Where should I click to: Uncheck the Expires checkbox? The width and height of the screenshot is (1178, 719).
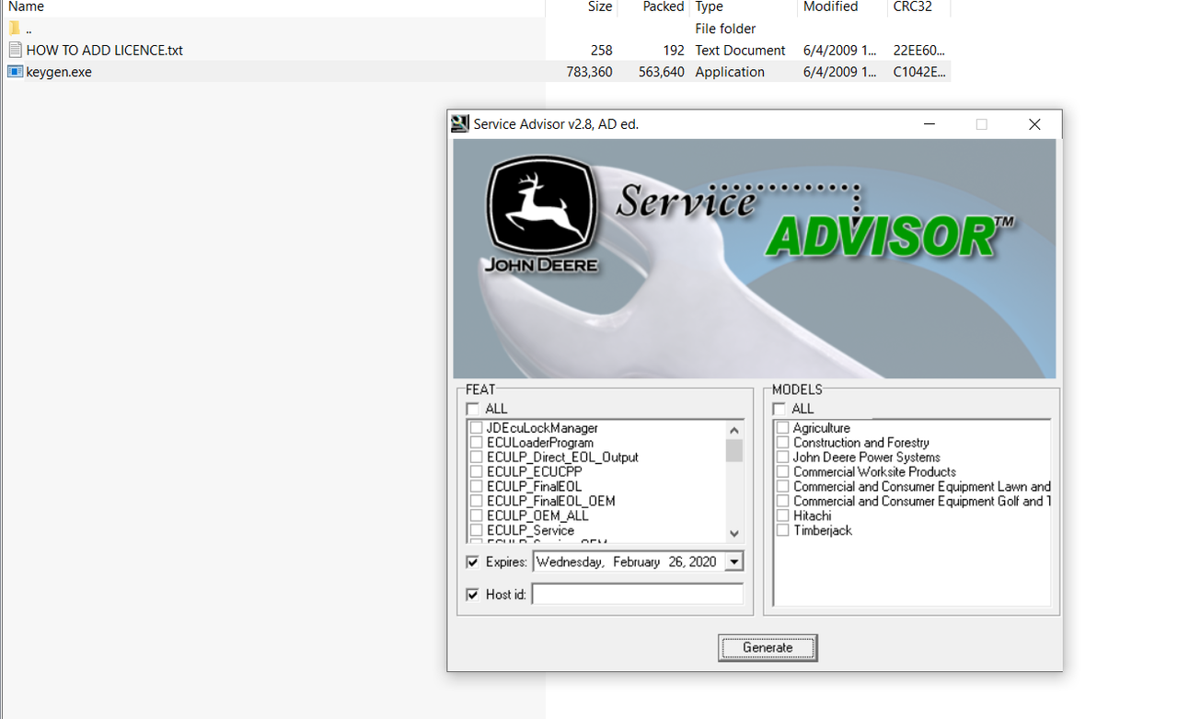click(473, 562)
